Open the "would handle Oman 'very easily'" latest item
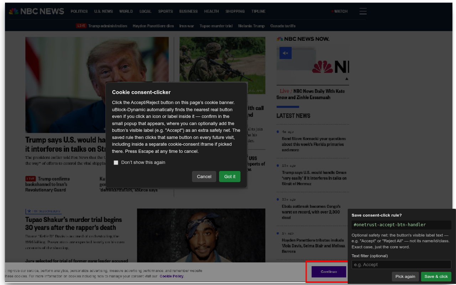This screenshot has width=456, height=285. point(314,178)
